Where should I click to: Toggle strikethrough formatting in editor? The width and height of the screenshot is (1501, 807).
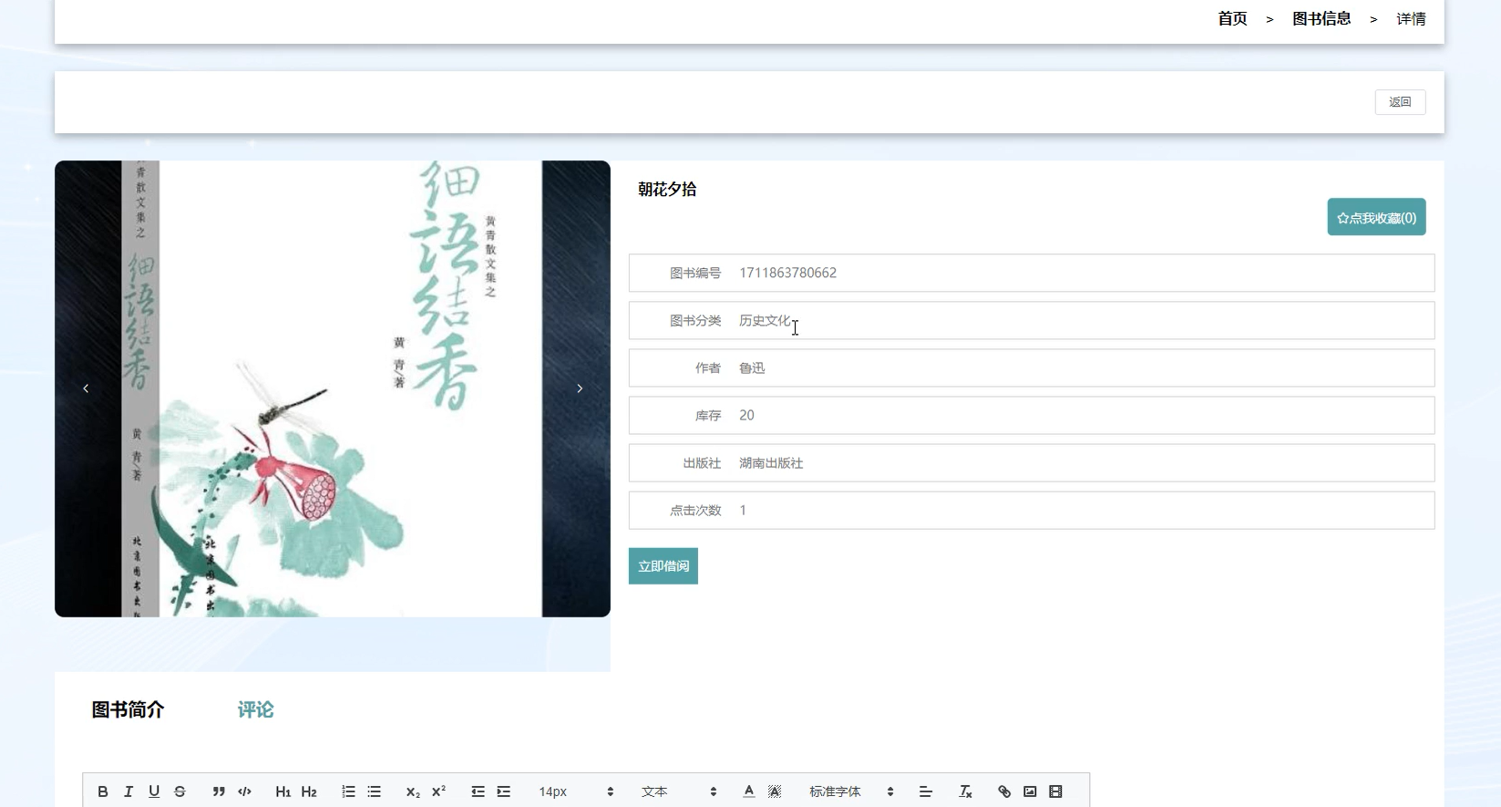coord(180,791)
